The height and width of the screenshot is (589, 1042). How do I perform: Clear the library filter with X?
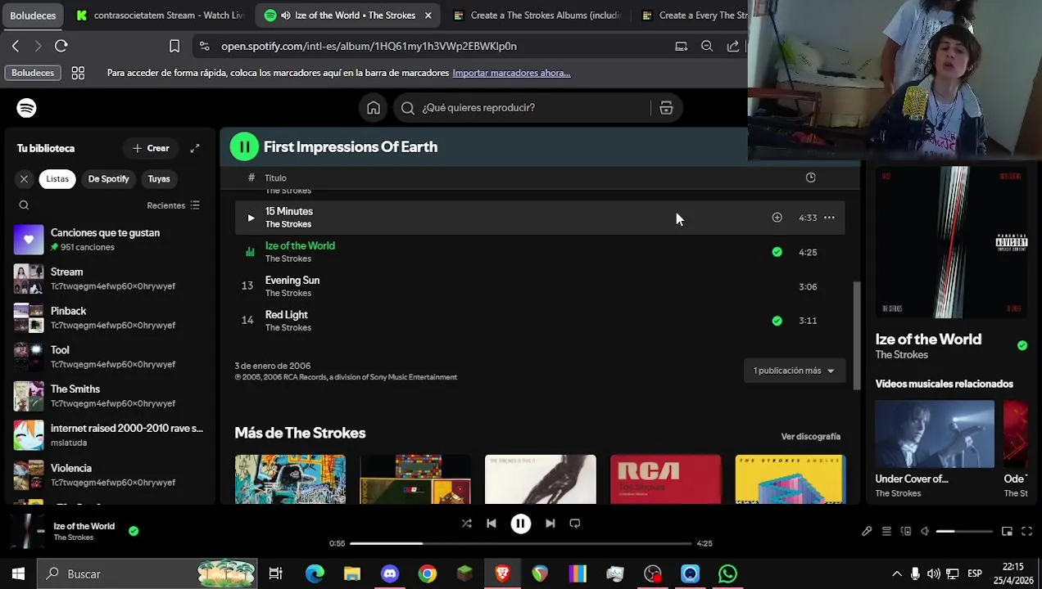(x=24, y=179)
